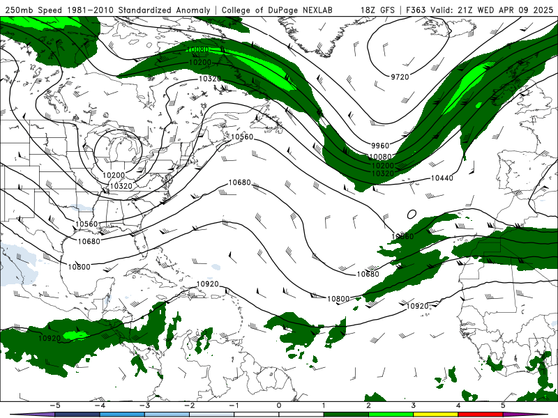
Task: Click the '-4' tick label on the colorbar
Action: click(x=99, y=405)
